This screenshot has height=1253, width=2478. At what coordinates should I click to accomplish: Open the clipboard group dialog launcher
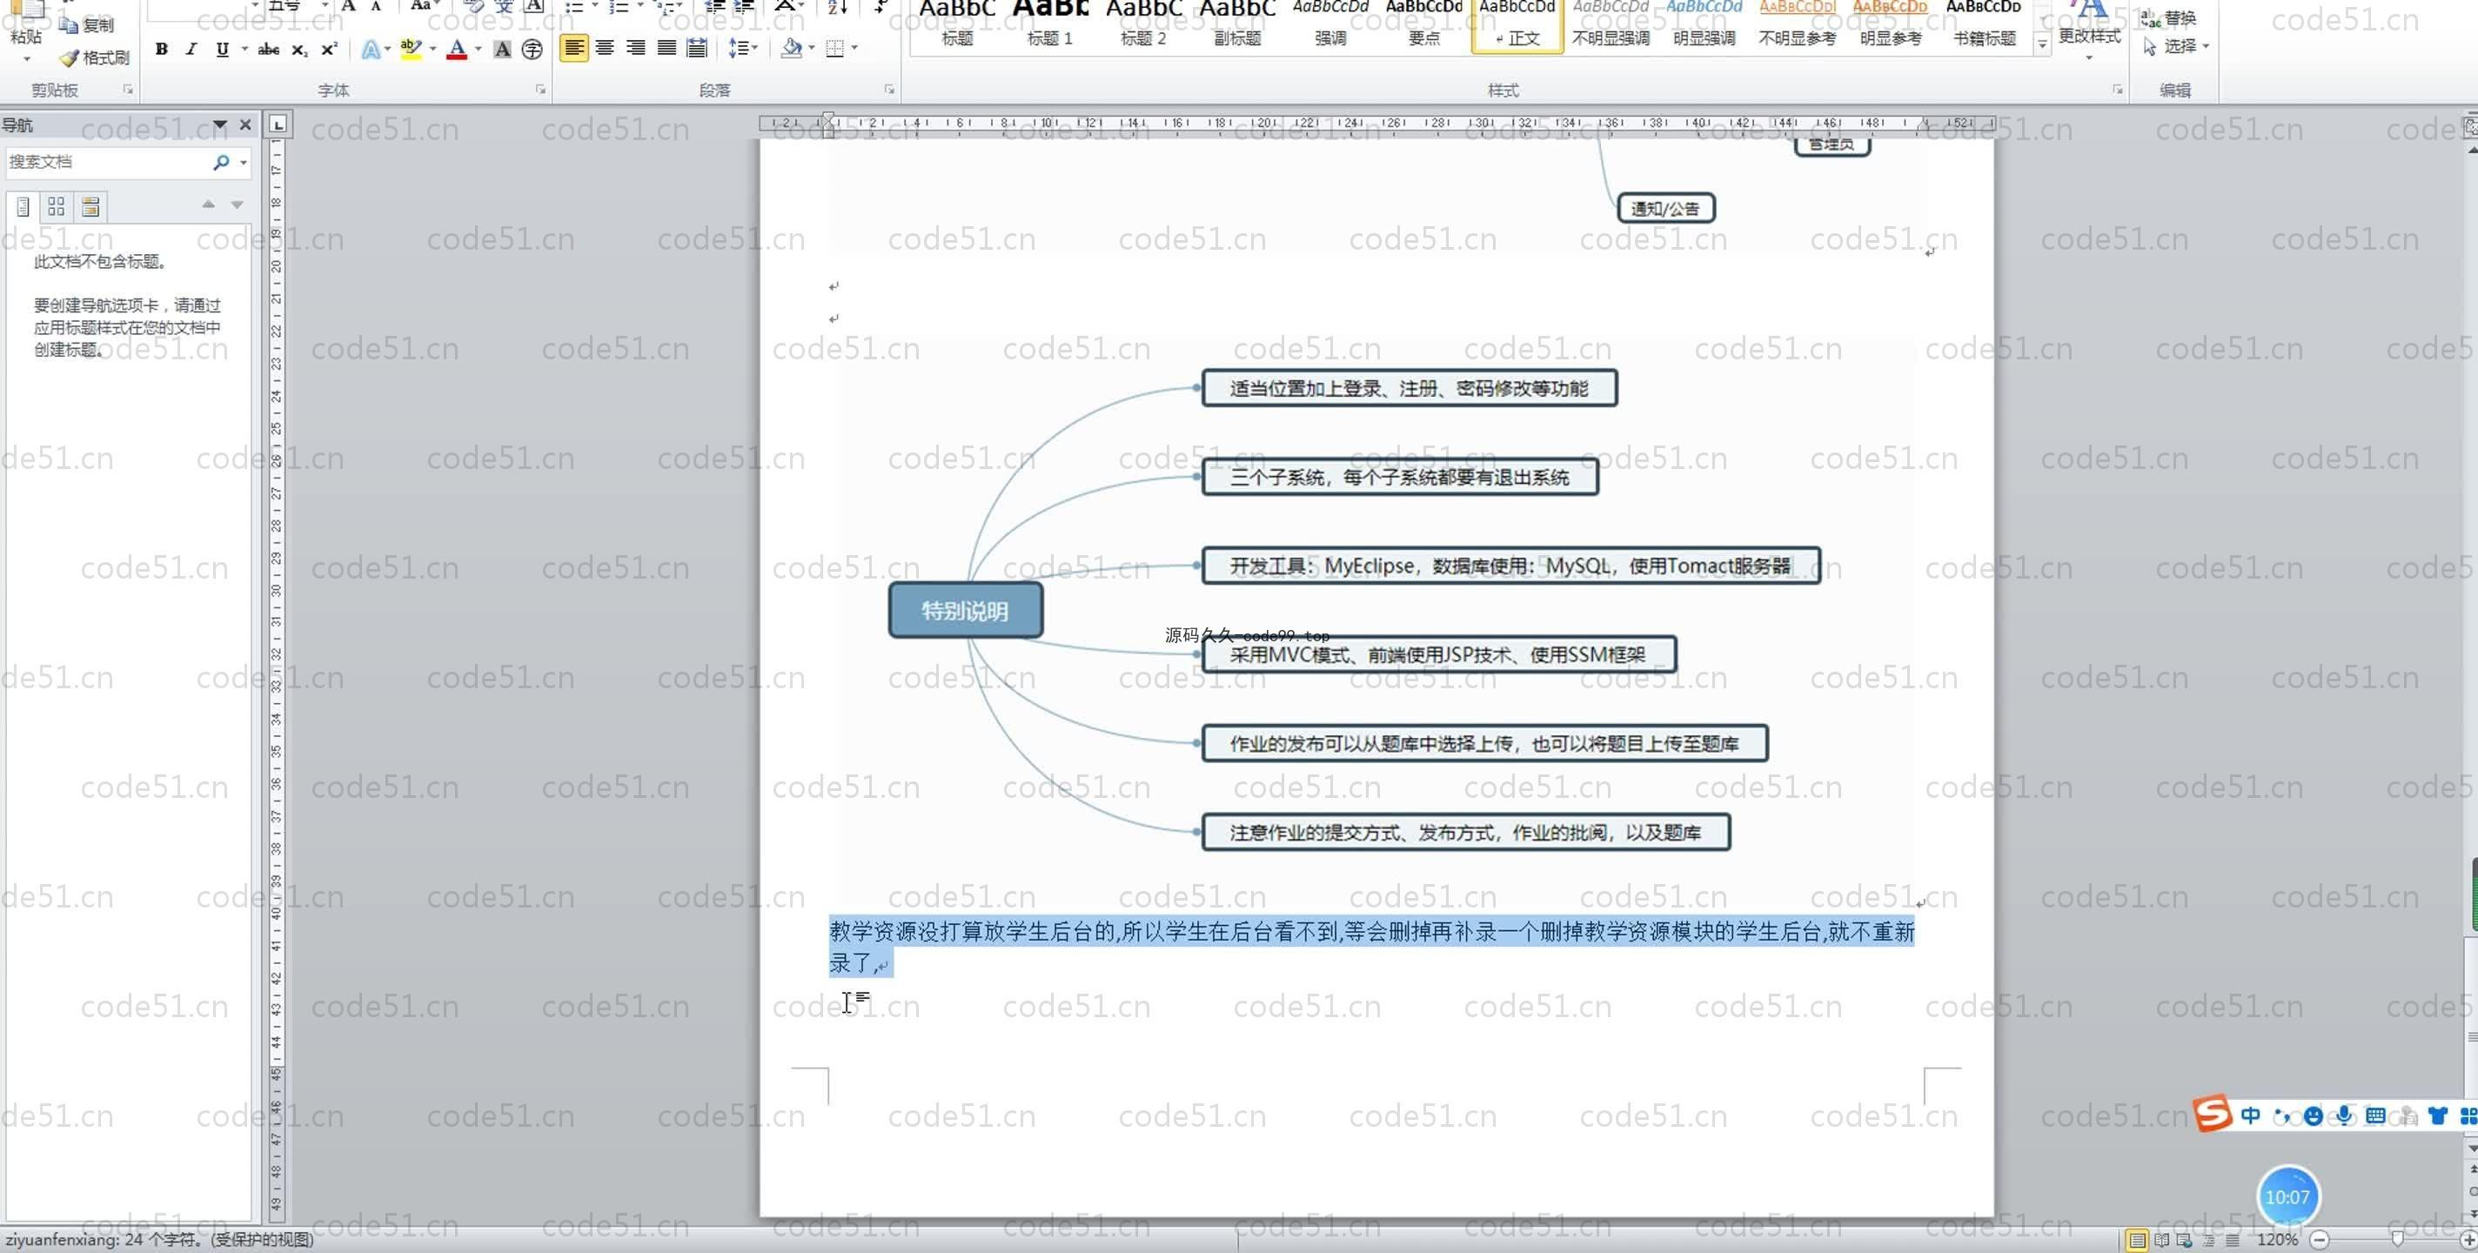tap(128, 90)
